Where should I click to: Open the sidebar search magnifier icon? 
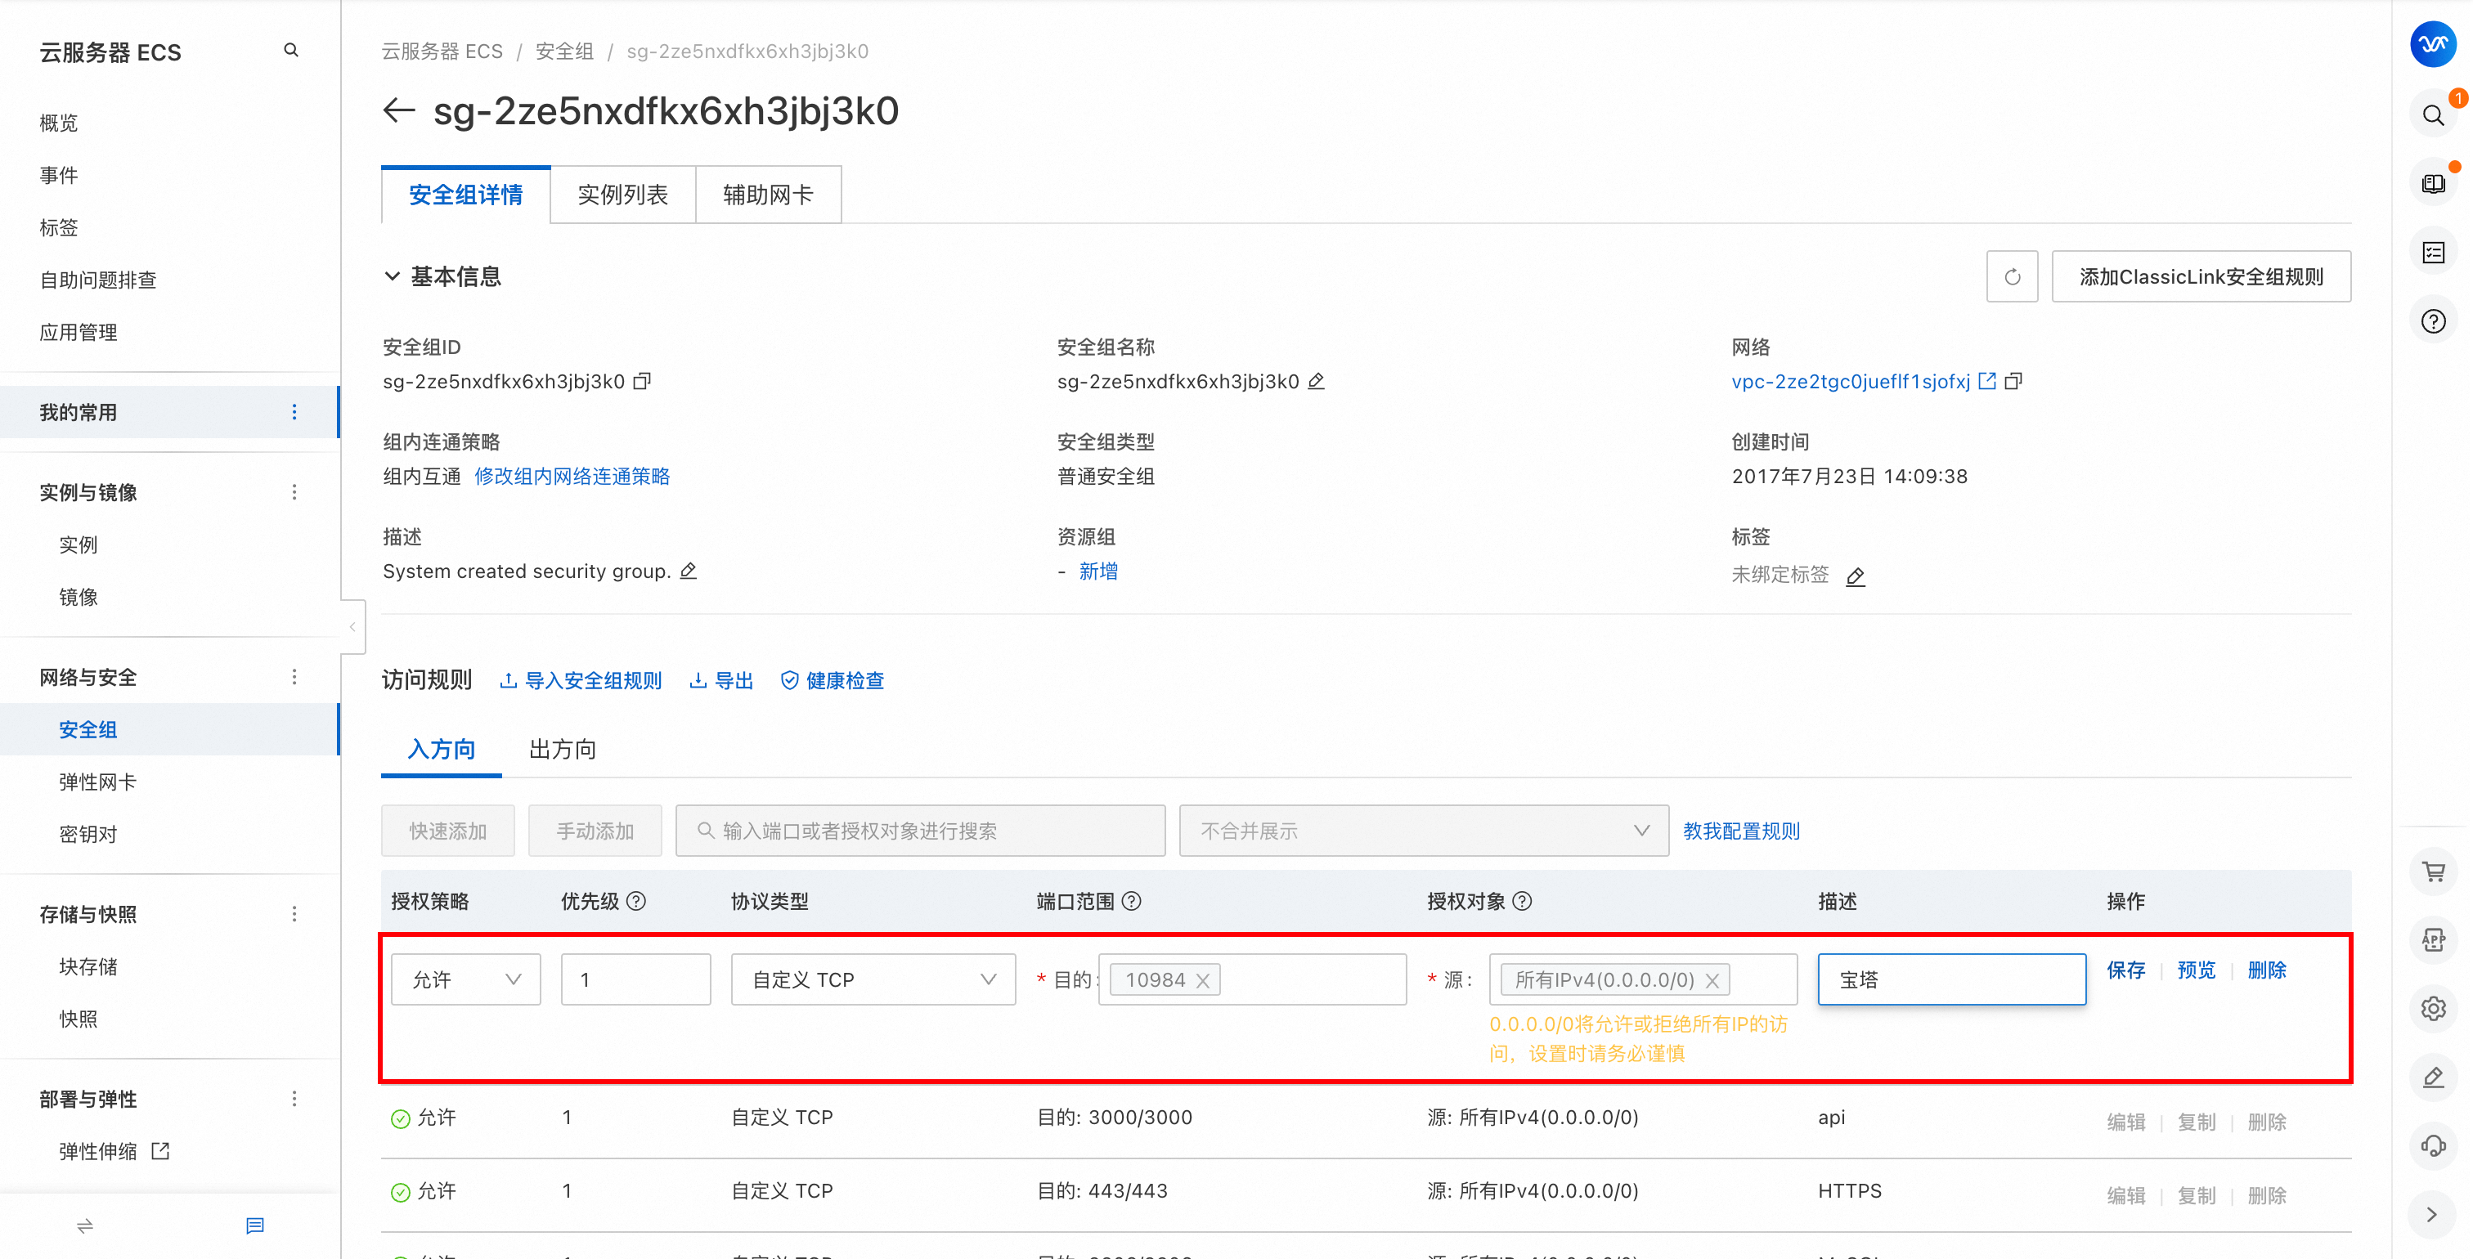point(291,50)
